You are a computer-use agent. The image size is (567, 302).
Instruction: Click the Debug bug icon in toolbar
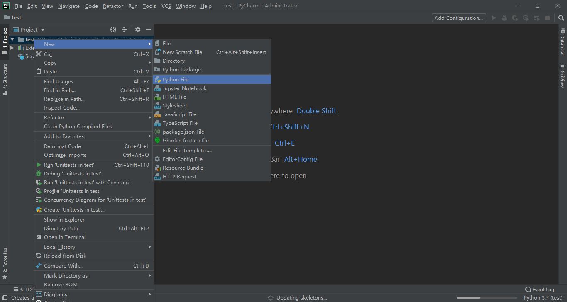pyautogui.click(x=504, y=18)
